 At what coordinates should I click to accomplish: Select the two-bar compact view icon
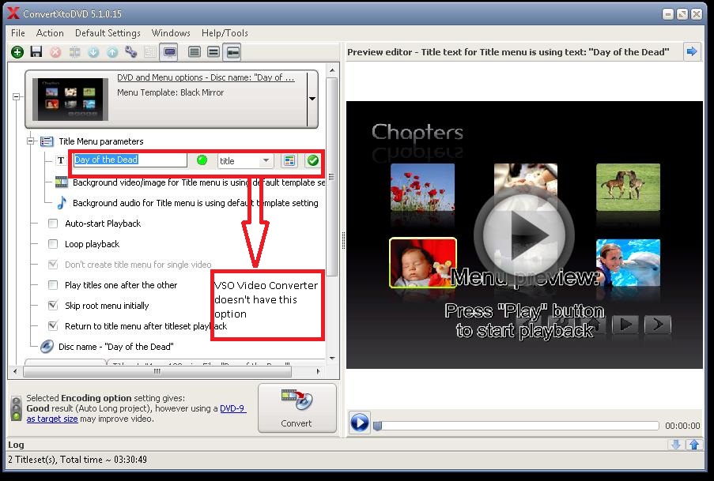click(x=213, y=52)
